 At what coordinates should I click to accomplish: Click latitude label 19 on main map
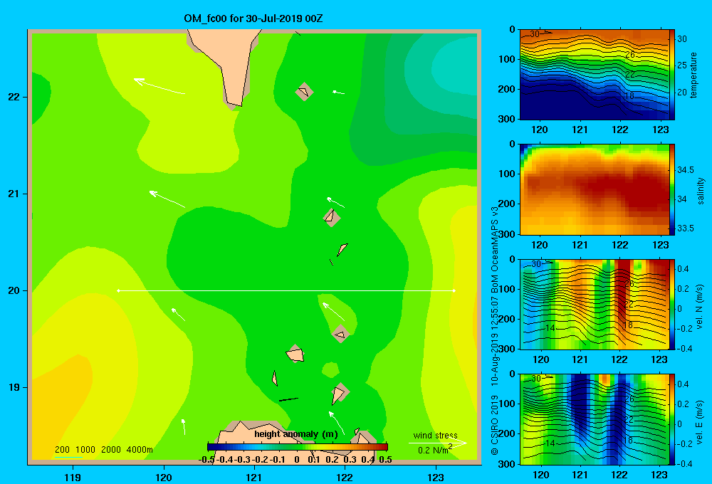[14, 387]
